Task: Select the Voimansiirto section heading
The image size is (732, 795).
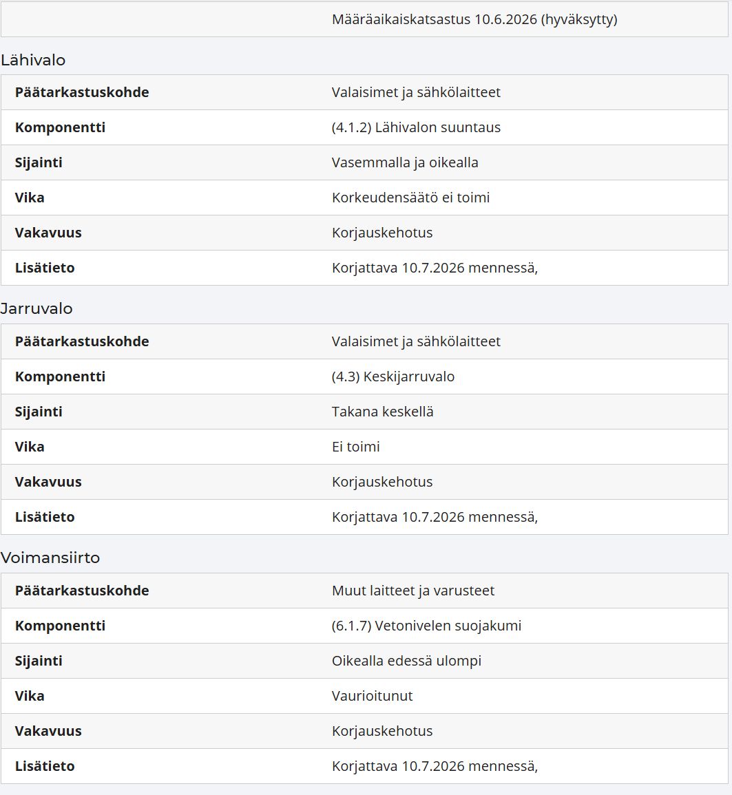Action: (50, 558)
